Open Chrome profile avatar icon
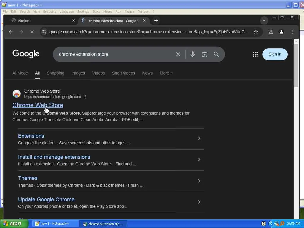This screenshot has width=304, height=228. tap(281, 32)
